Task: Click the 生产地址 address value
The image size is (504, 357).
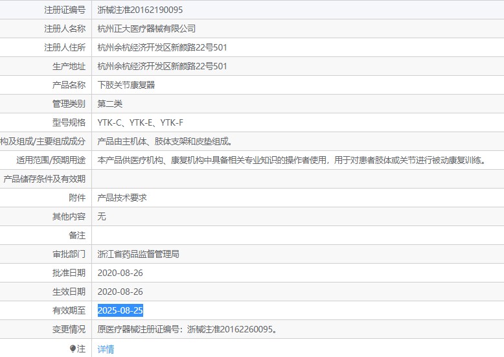Action: click(163, 66)
